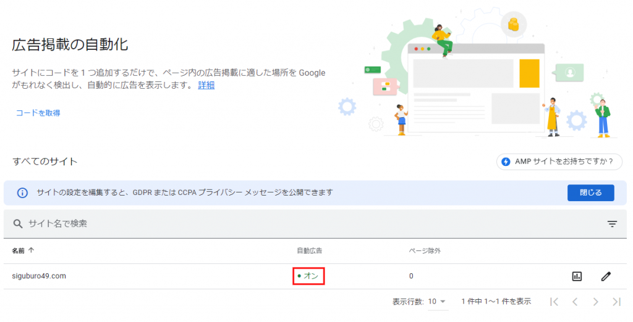633x322 pixels.
Task: Open the report chart icon for siguburo49.com
Action: [577, 276]
